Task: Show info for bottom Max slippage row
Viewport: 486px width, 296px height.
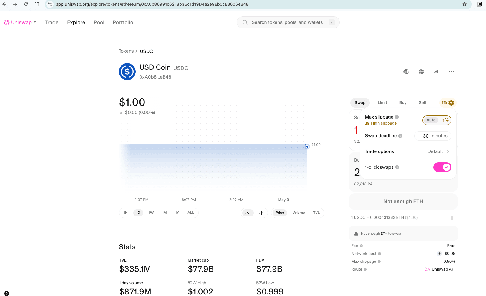Action: (379, 262)
